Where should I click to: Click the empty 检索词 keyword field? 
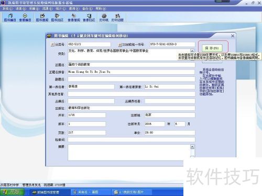coord(132,140)
